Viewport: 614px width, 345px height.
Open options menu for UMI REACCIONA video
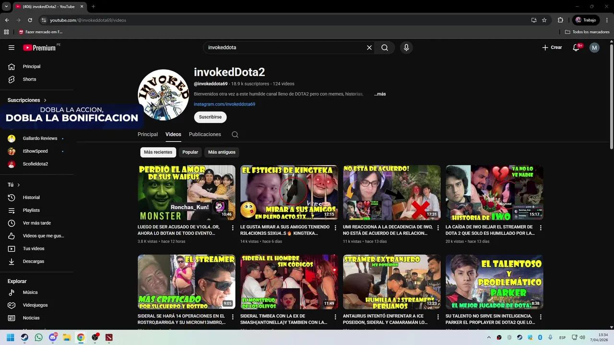pos(438,228)
